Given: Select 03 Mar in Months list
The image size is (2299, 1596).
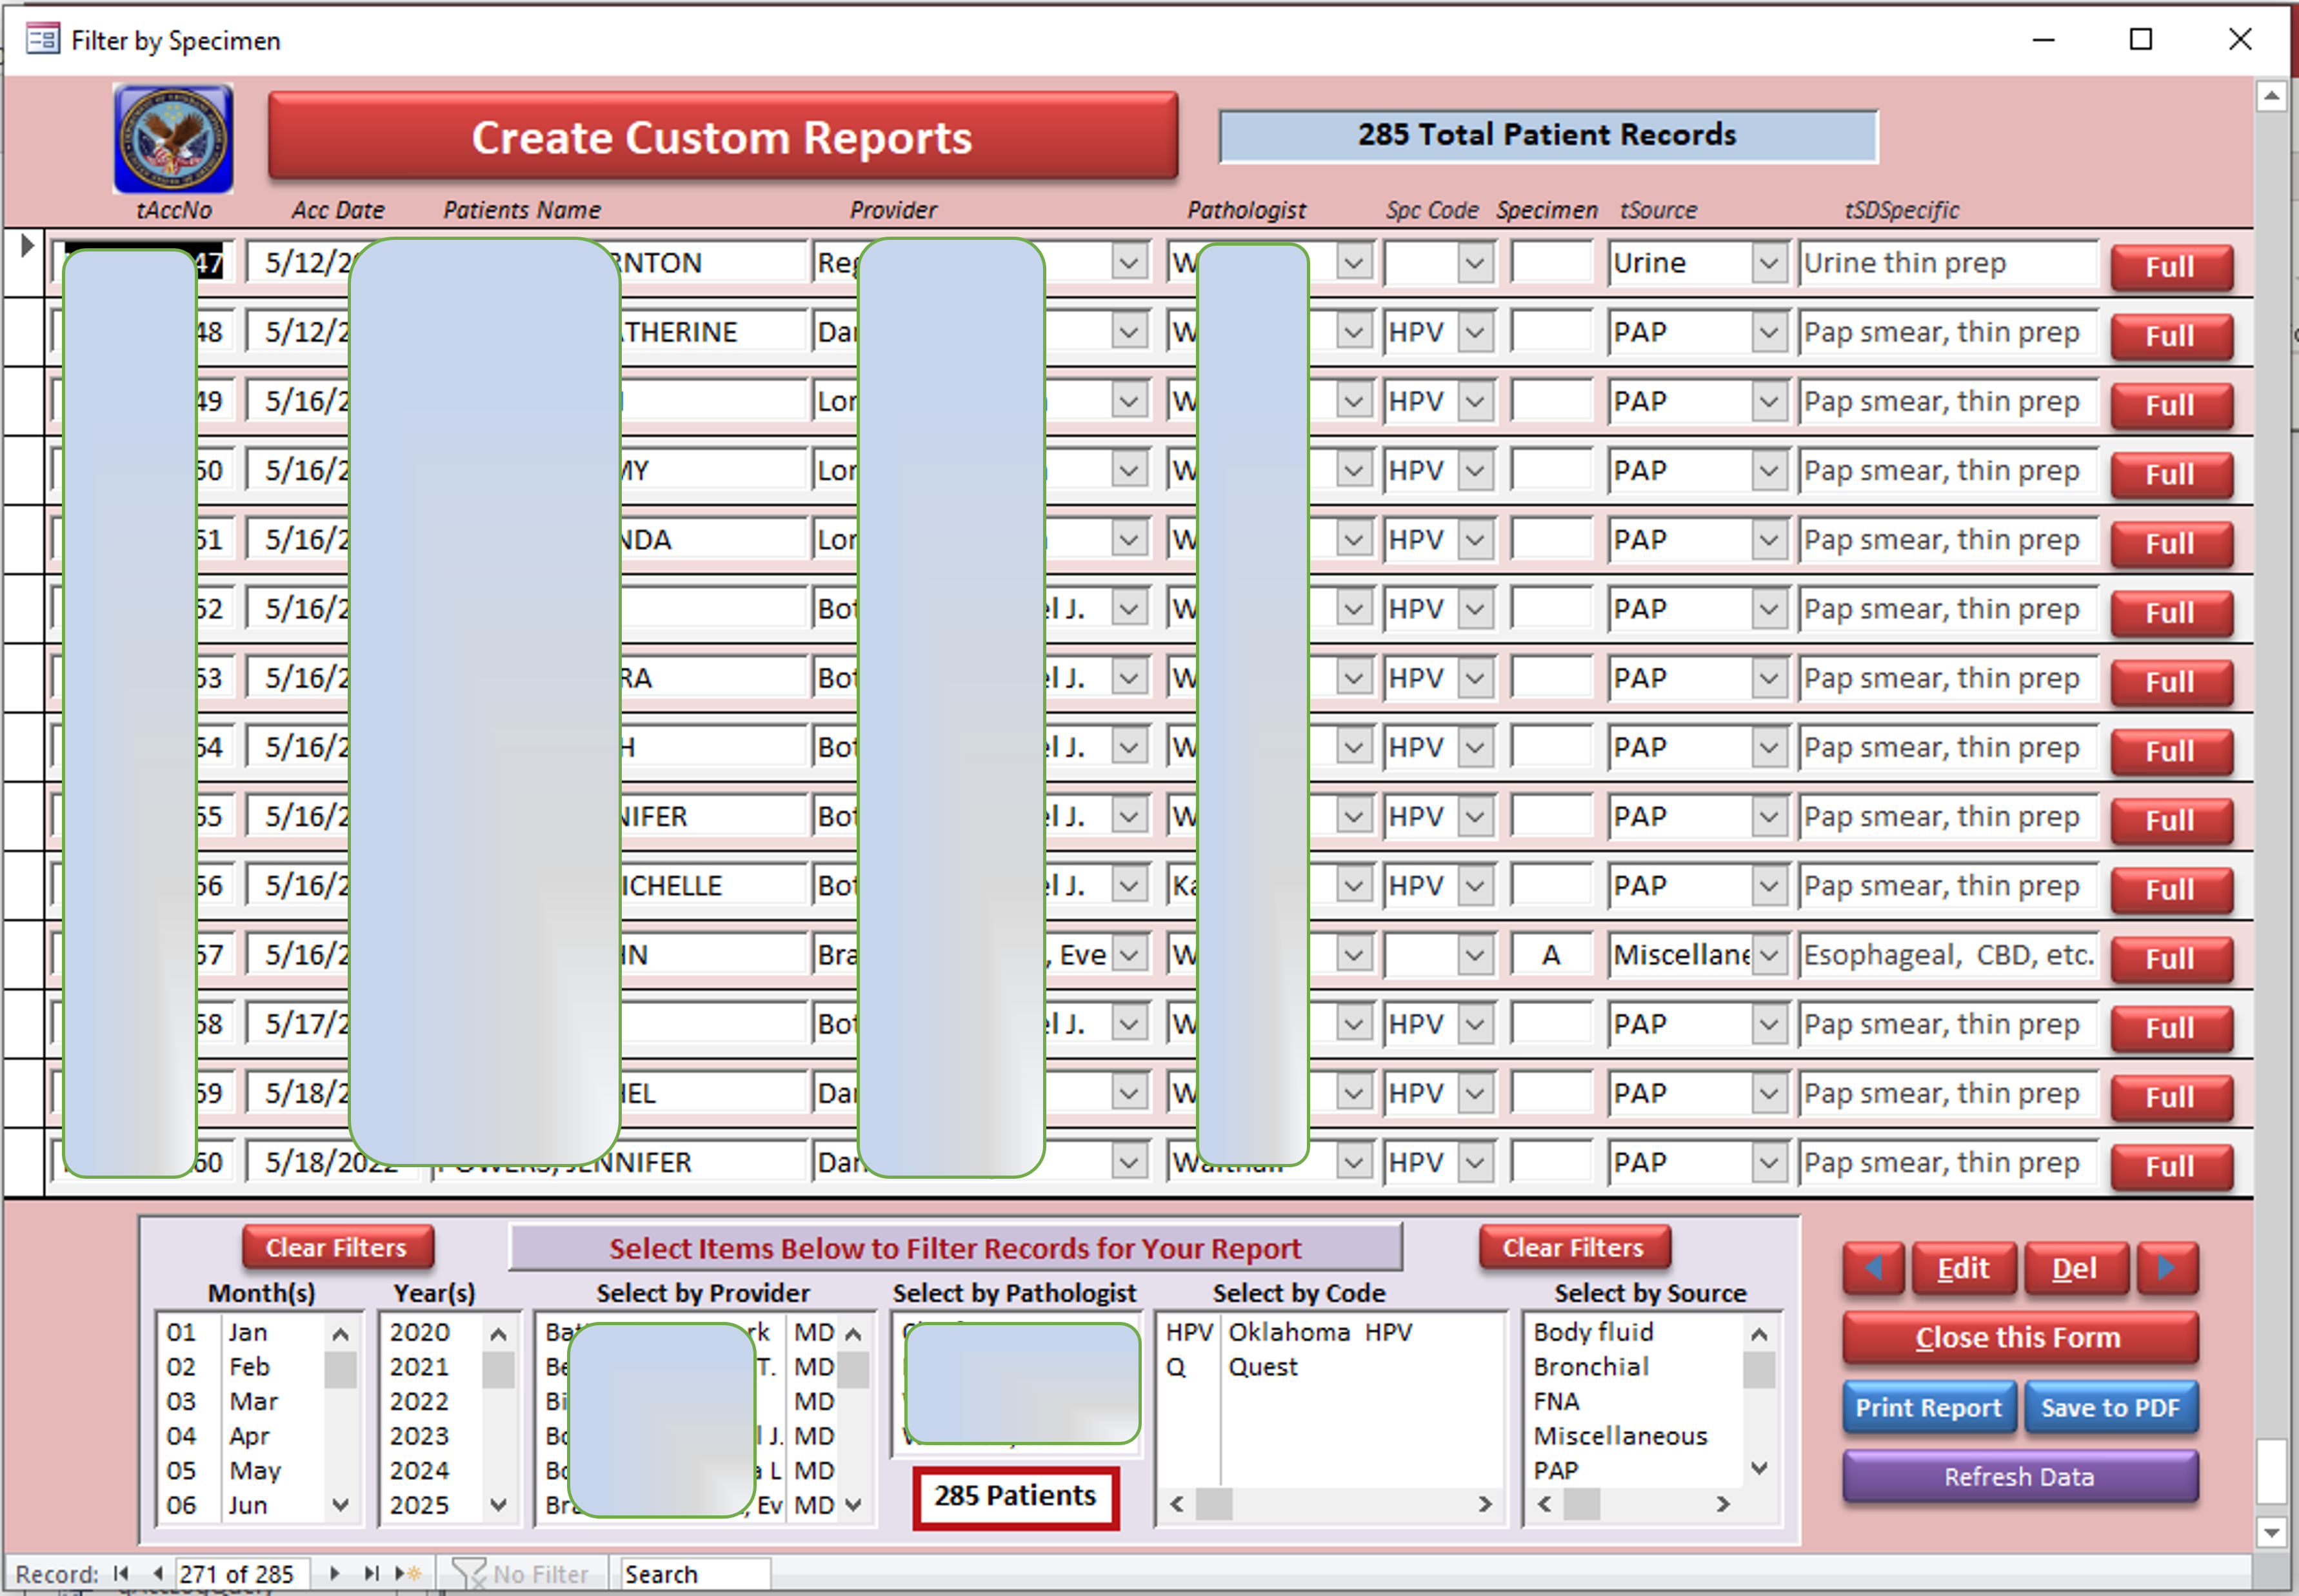Looking at the screenshot, I should (240, 1401).
